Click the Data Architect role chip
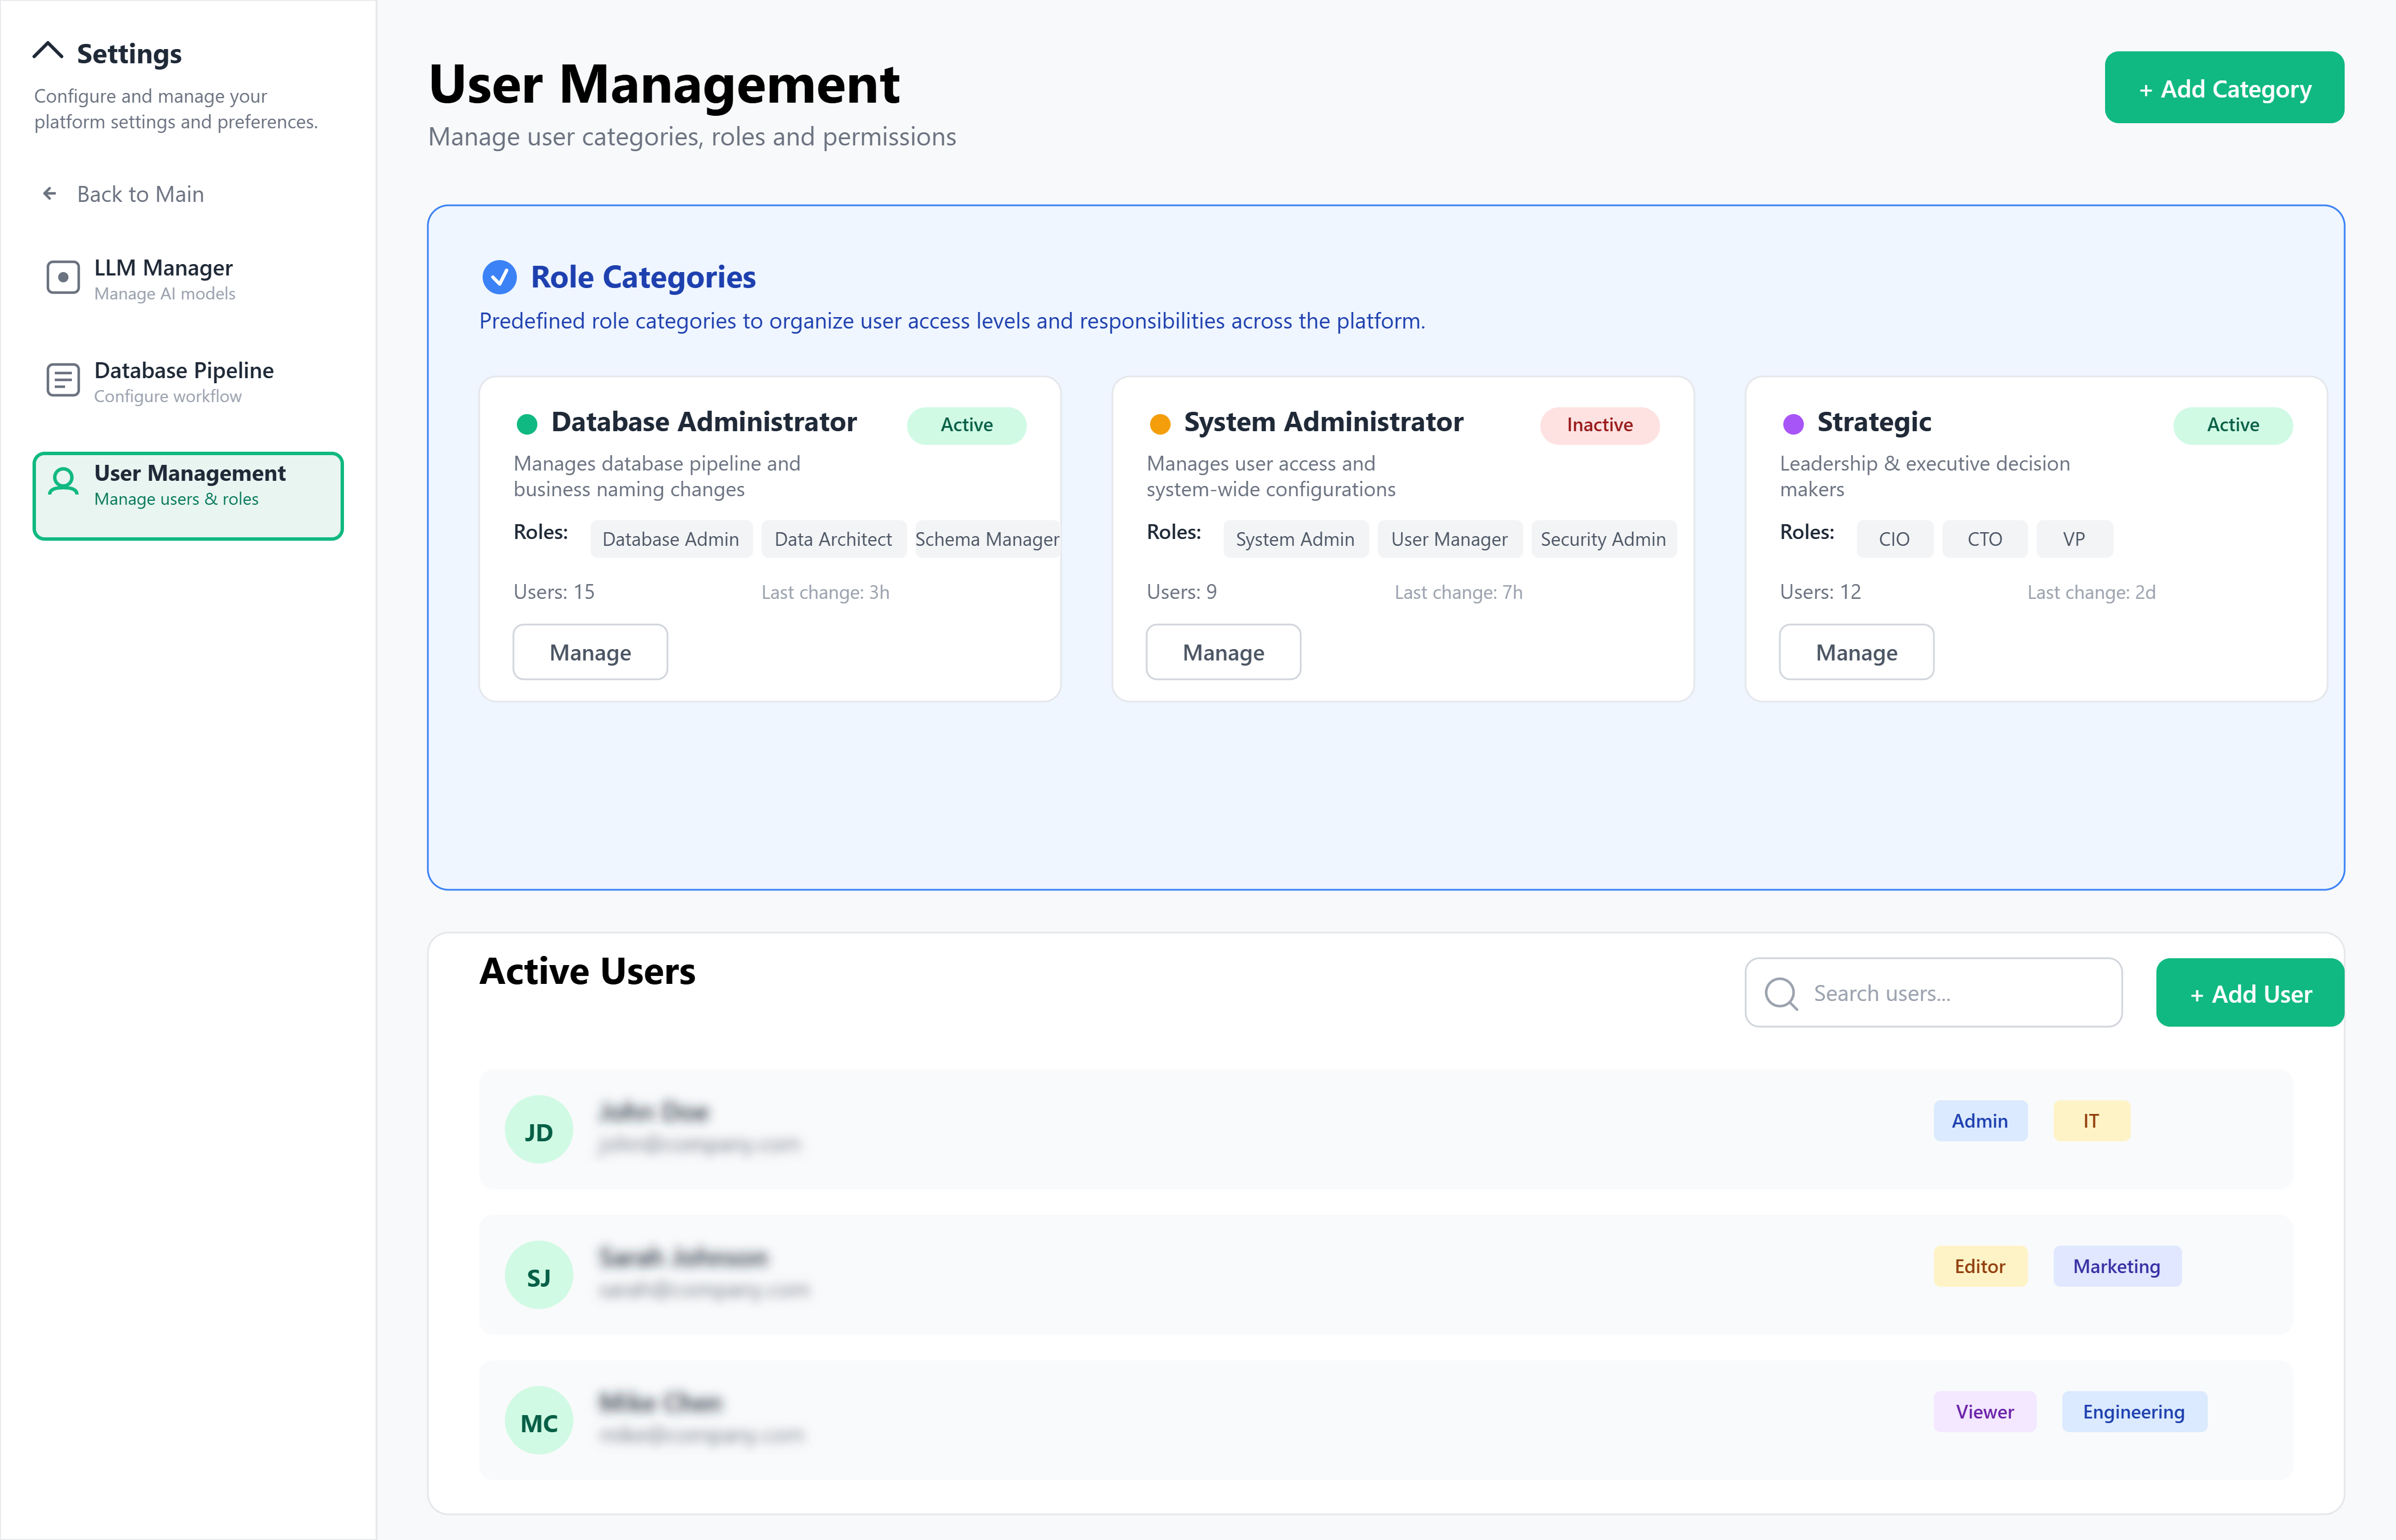 [833, 540]
